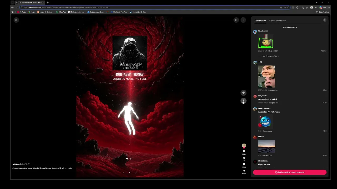Open the Outlook calendar bookmark
337x189 pixels.
[96, 12]
